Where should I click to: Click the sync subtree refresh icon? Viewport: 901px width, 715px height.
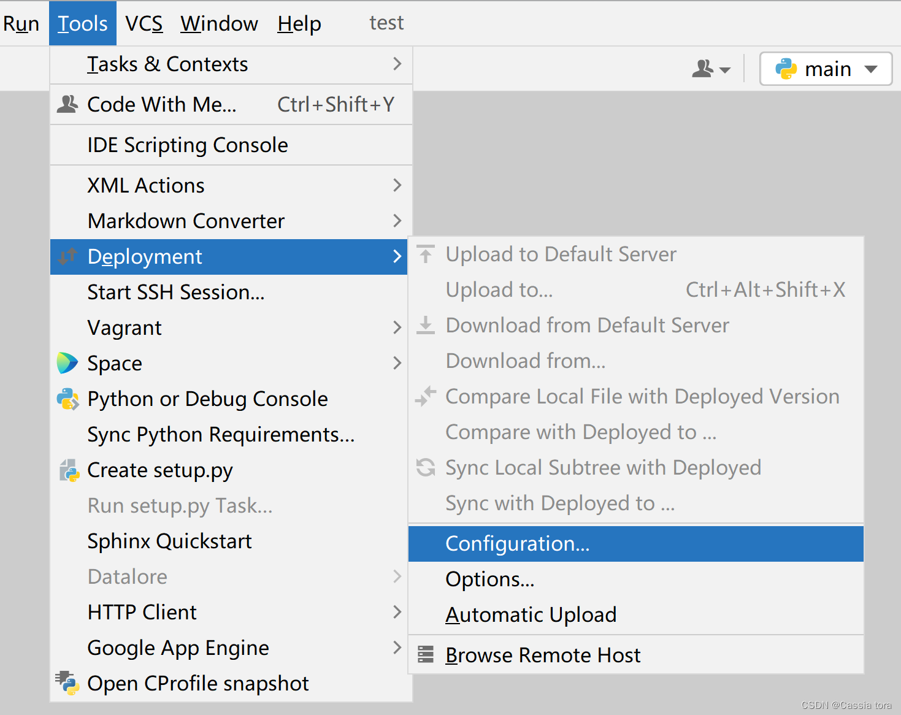[x=426, y=467]
